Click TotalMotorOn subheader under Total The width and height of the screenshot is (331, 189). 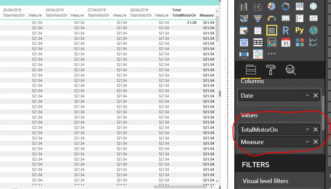pos(184,15)
